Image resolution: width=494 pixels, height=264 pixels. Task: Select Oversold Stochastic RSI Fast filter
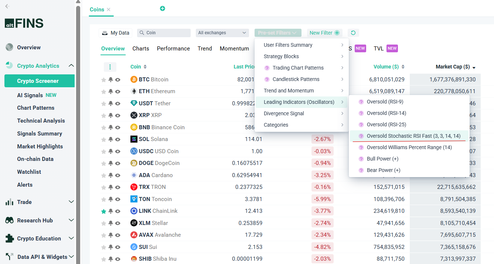coord(413,136)
